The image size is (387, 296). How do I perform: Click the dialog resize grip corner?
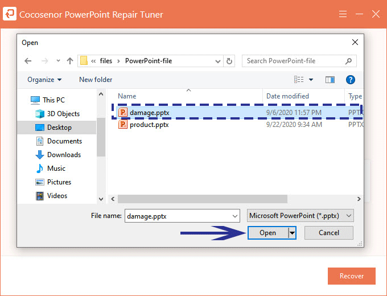[360, 244]
